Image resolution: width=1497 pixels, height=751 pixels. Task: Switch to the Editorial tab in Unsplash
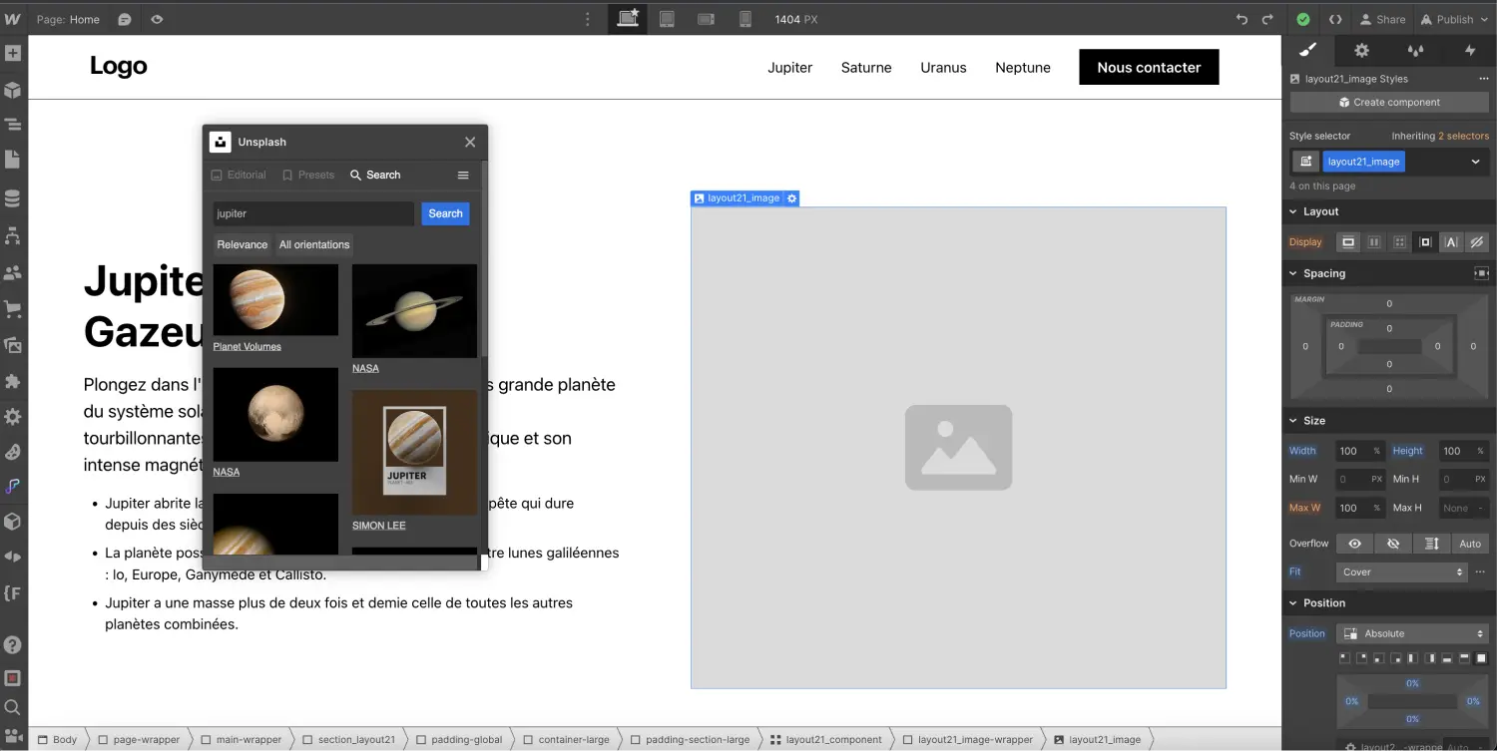(x=238, y=175)
